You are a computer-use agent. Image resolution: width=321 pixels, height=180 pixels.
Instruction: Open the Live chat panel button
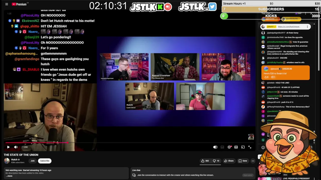pyautogui.click(x=248, y=175)
